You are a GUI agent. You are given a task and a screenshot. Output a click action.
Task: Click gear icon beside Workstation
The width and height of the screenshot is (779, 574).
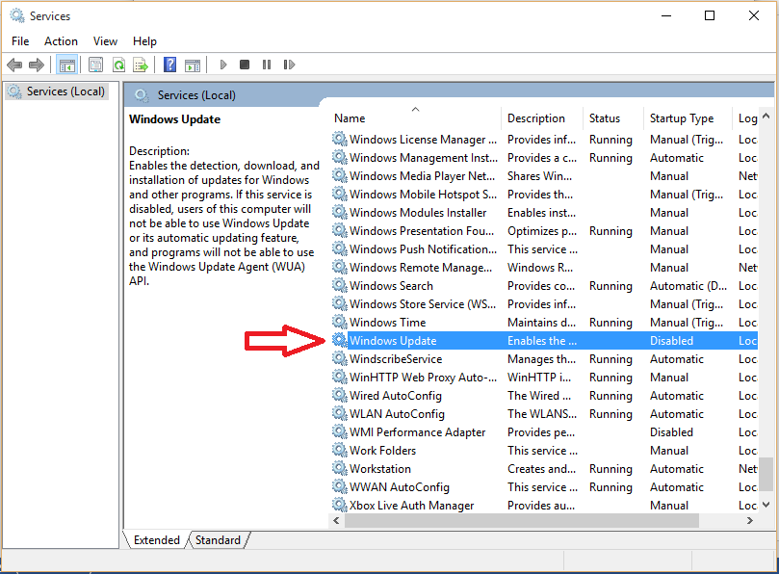tap(339, 468)
